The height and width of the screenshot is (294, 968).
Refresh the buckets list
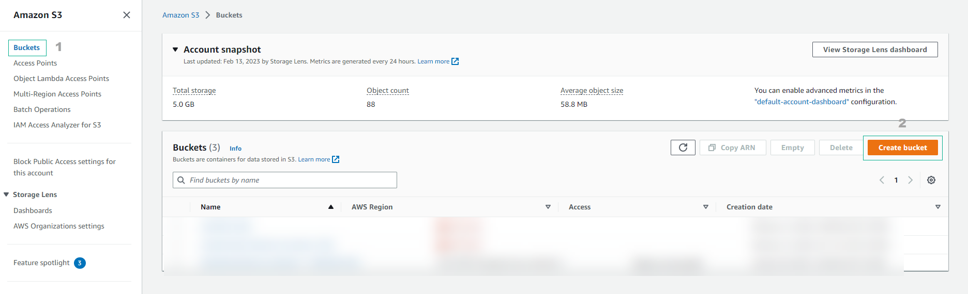point(683,148)
